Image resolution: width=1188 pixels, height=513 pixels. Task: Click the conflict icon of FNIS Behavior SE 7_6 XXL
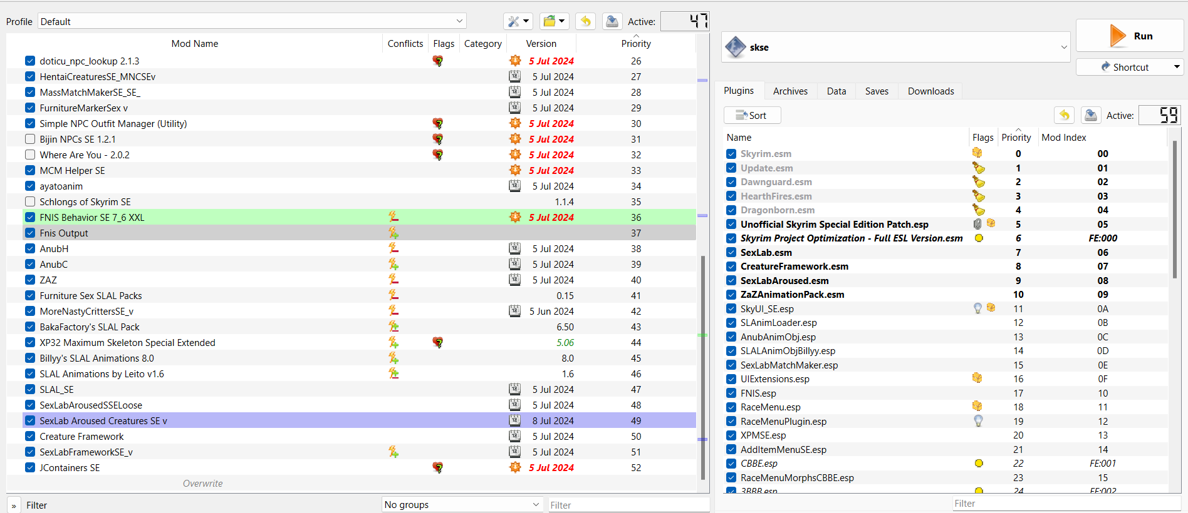(x=393, y=217)
